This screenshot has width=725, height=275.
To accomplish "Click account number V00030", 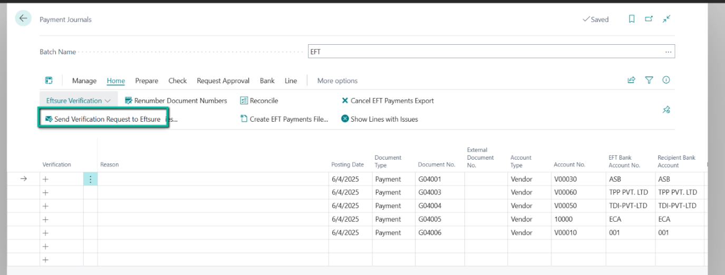I will click(565, 179).
